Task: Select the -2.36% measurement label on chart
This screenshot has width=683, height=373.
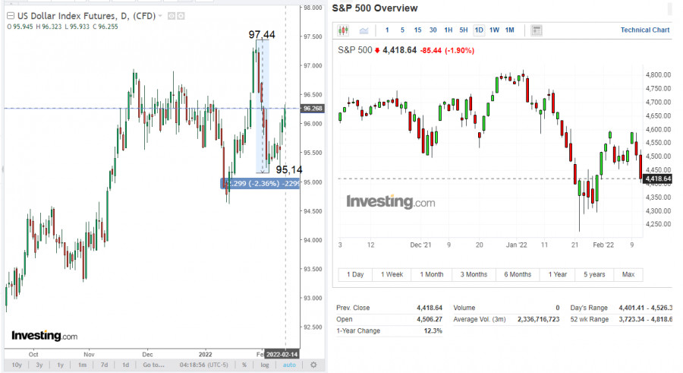Action: 260,183
